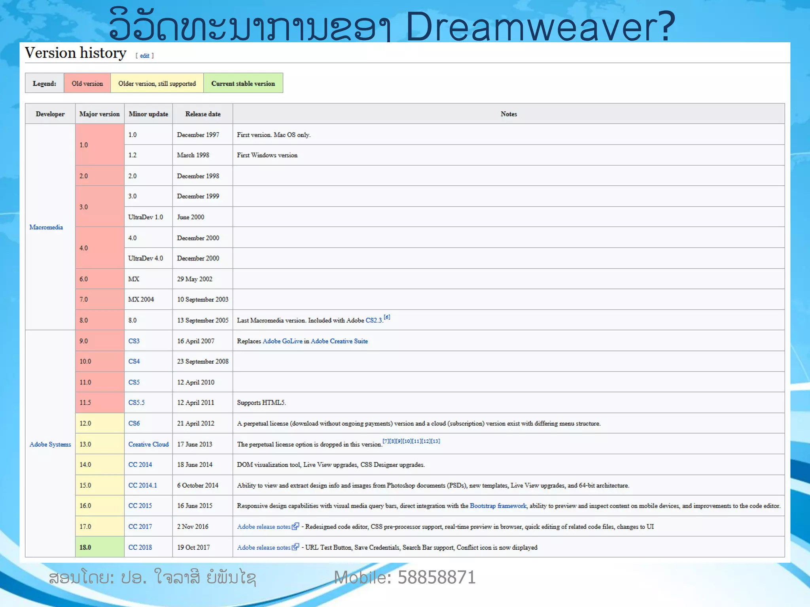Open the CS5.5 version link
The height and width of the screenshot is (607, 810).
coord(136,402)
